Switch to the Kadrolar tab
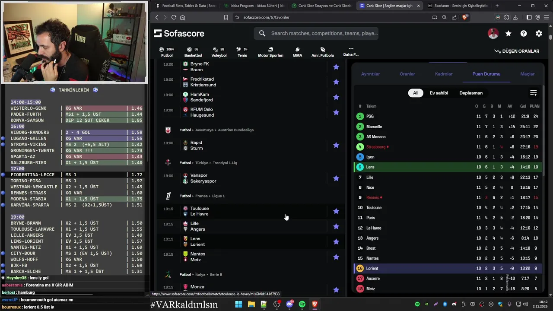This screenshot has width=553, height=311. tap(444, 74)
